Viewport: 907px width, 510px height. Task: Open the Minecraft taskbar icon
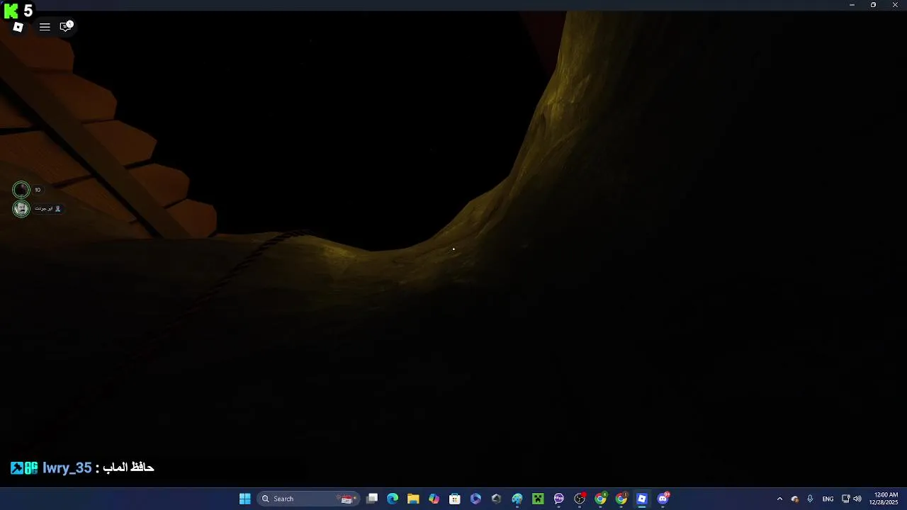click(x=538, y=499)
